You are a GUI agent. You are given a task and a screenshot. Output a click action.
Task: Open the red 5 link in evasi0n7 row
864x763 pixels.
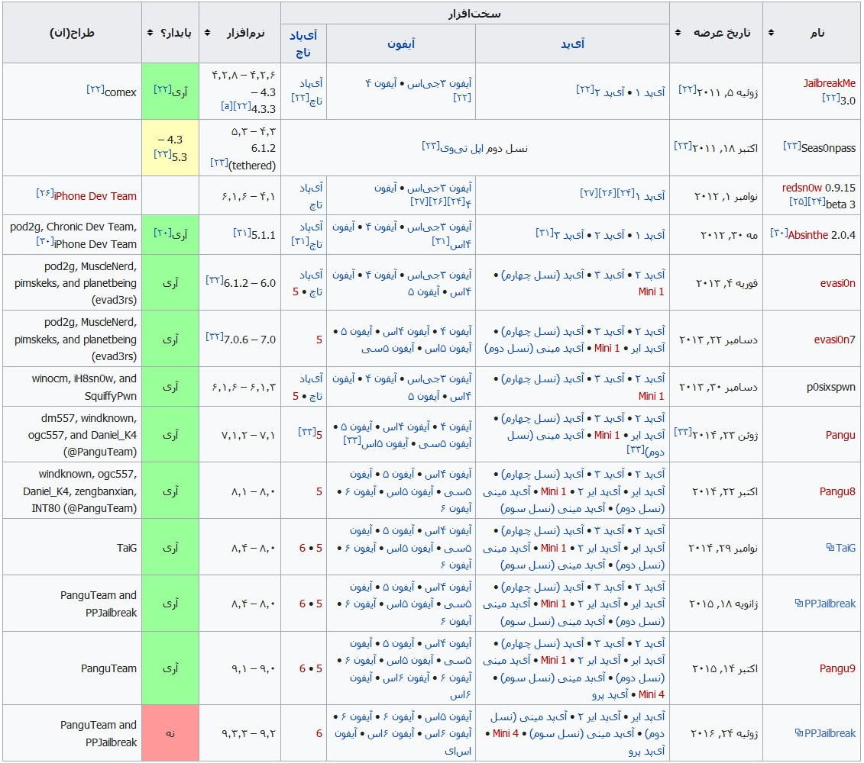click(319, 340)
